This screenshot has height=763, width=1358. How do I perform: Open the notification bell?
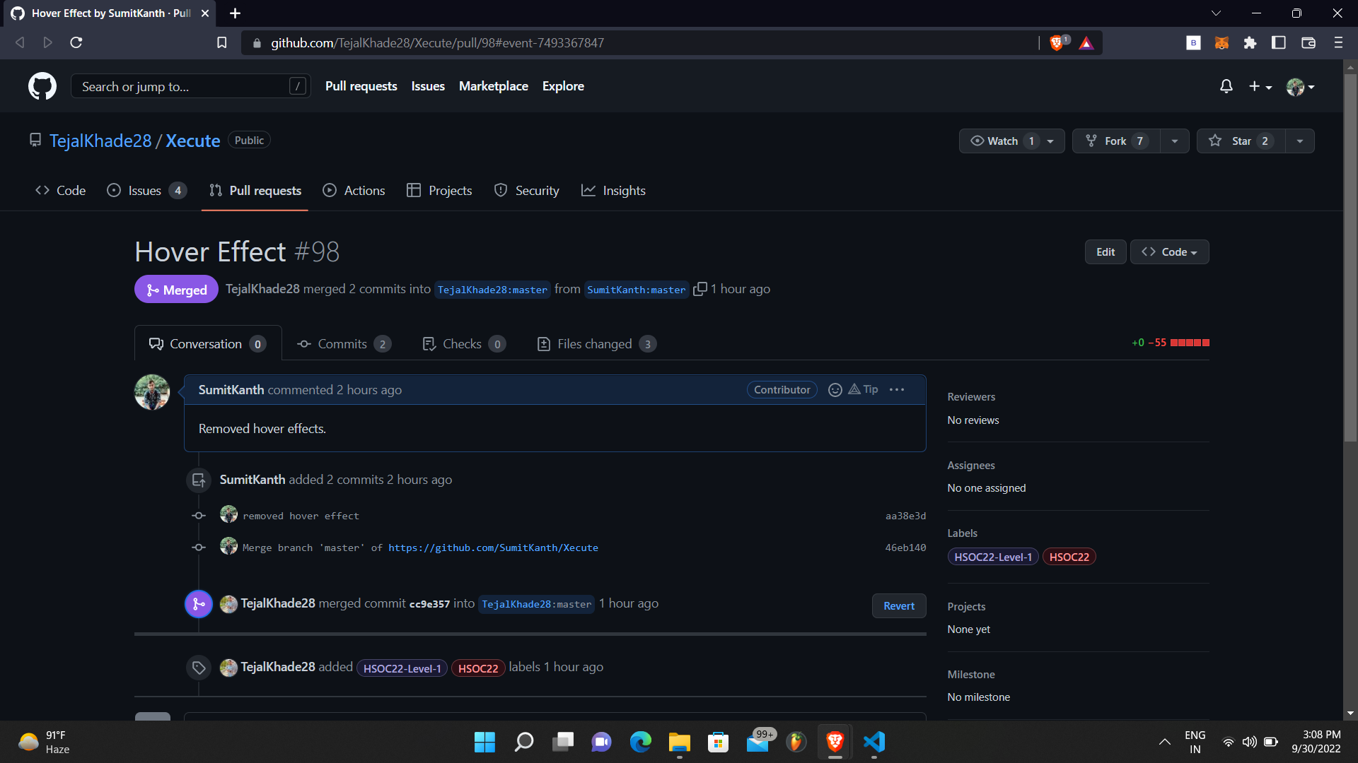[1226, 86]
